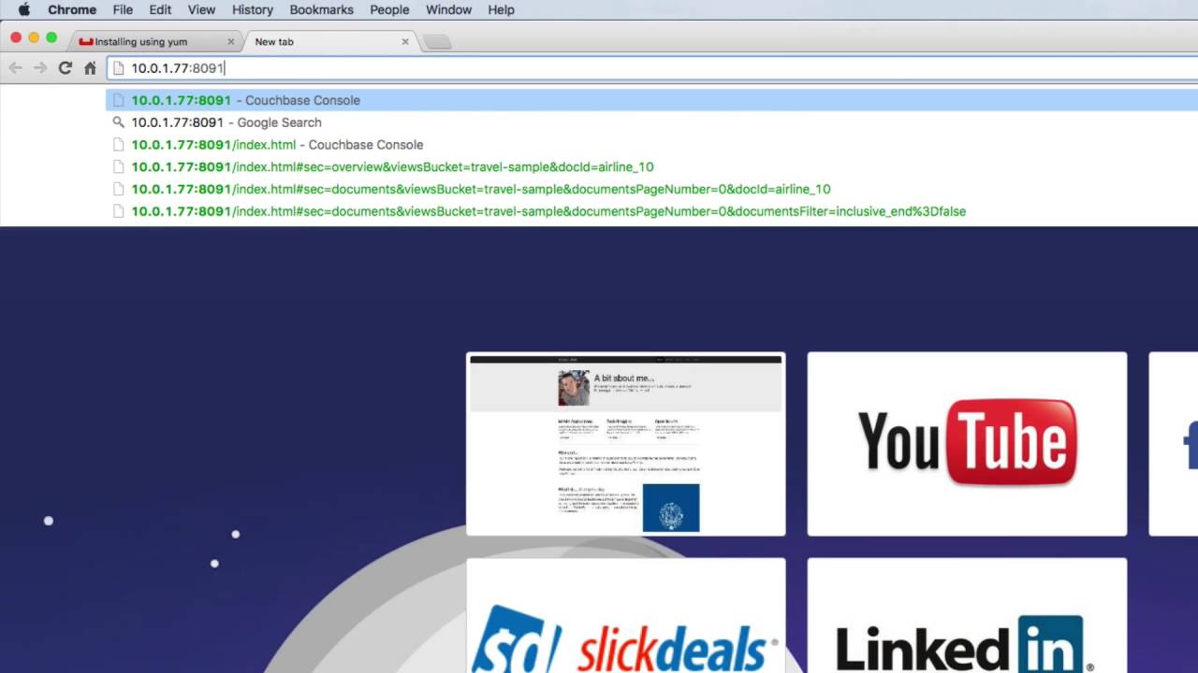
Task: Open the 'A bit about me' thumbnail
Action: [625, 444]
